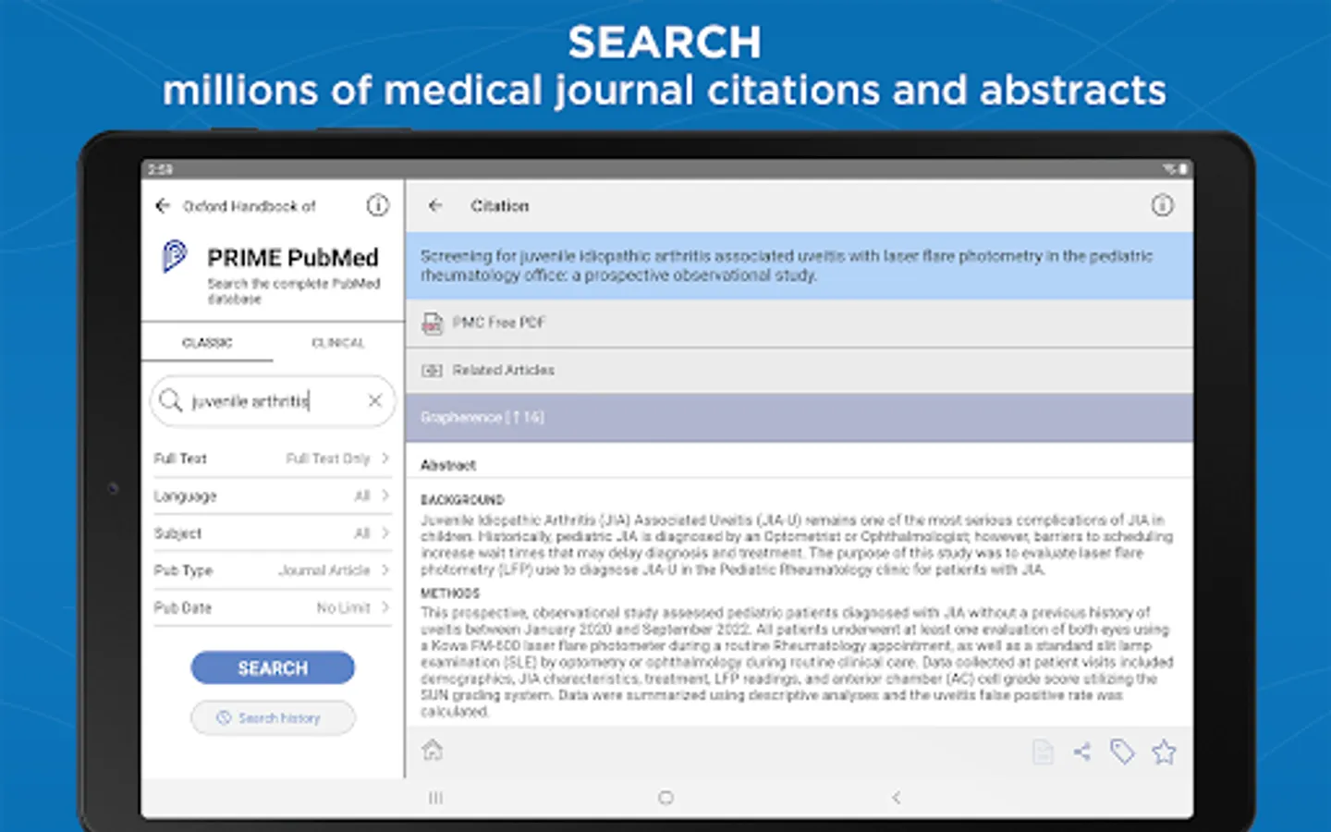Share this citation
Screen dimensions: 1331x832
click(1082, 752)
